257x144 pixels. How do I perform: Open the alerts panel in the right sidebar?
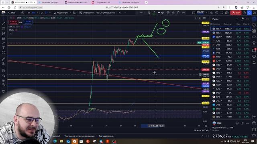[x=254, y=25]
